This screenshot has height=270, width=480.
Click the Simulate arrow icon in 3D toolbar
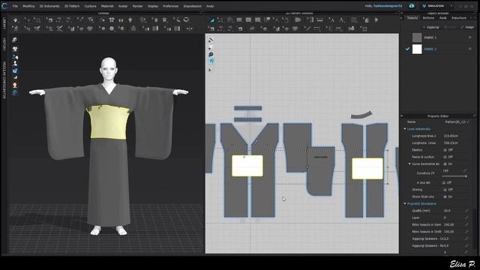[x=16, y=20]
